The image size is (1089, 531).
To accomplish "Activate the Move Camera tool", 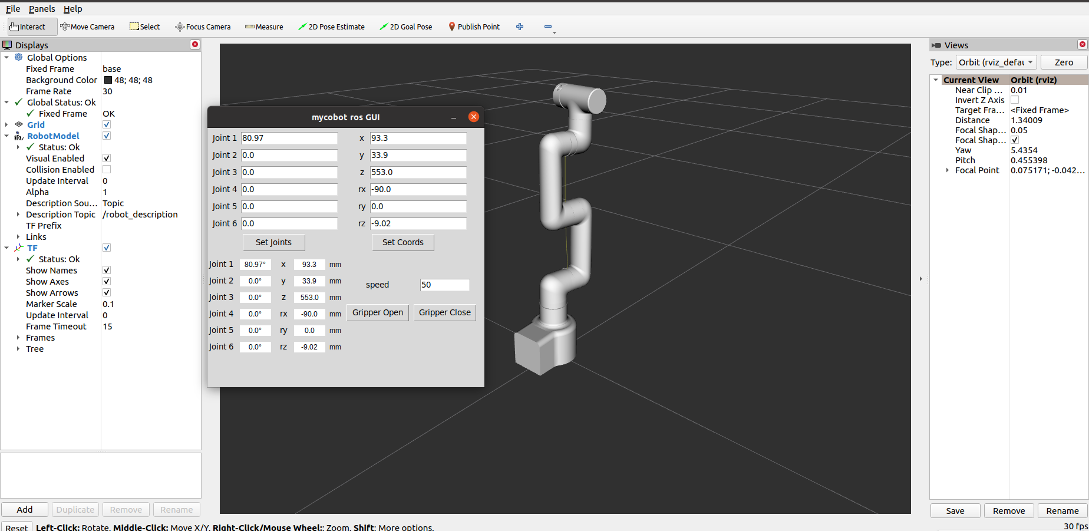I will 87,27.
